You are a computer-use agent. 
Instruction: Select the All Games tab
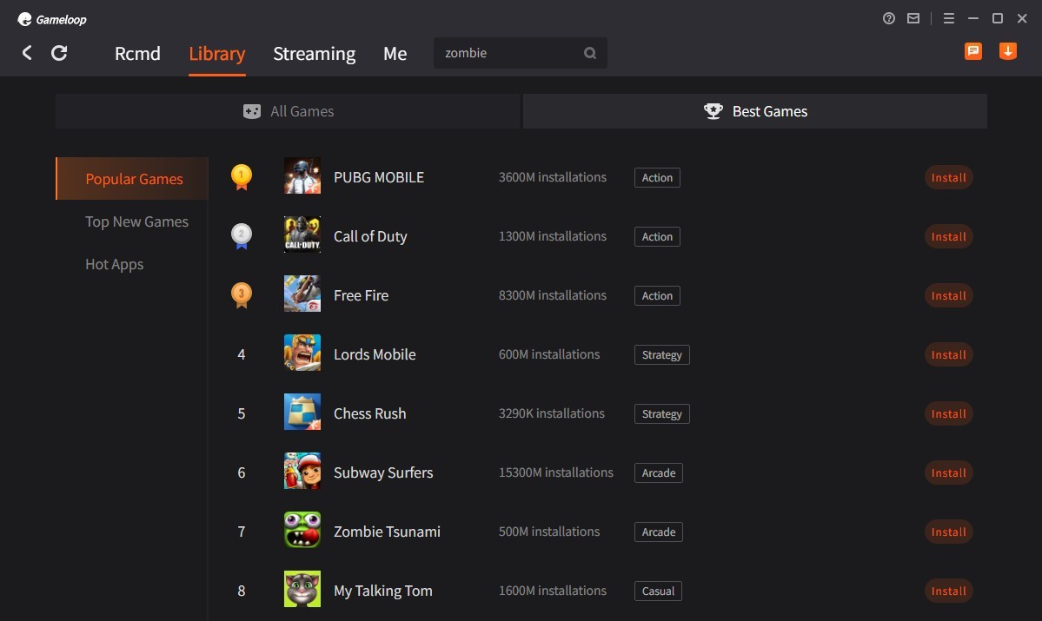(288, 111)
